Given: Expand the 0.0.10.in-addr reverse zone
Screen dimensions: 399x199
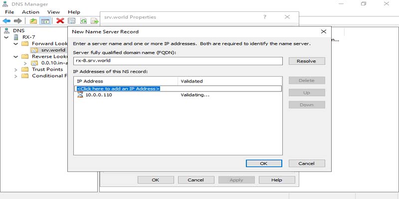Looking at the screenshot, I should point(25,63).
